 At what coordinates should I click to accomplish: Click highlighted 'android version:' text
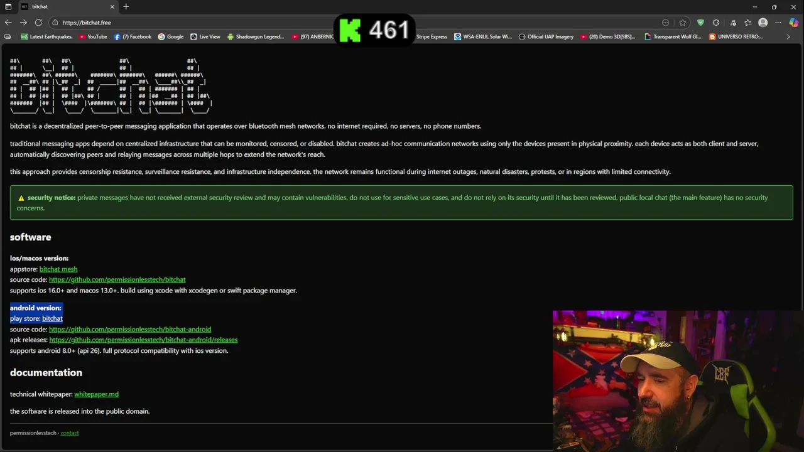coord(36,308)
